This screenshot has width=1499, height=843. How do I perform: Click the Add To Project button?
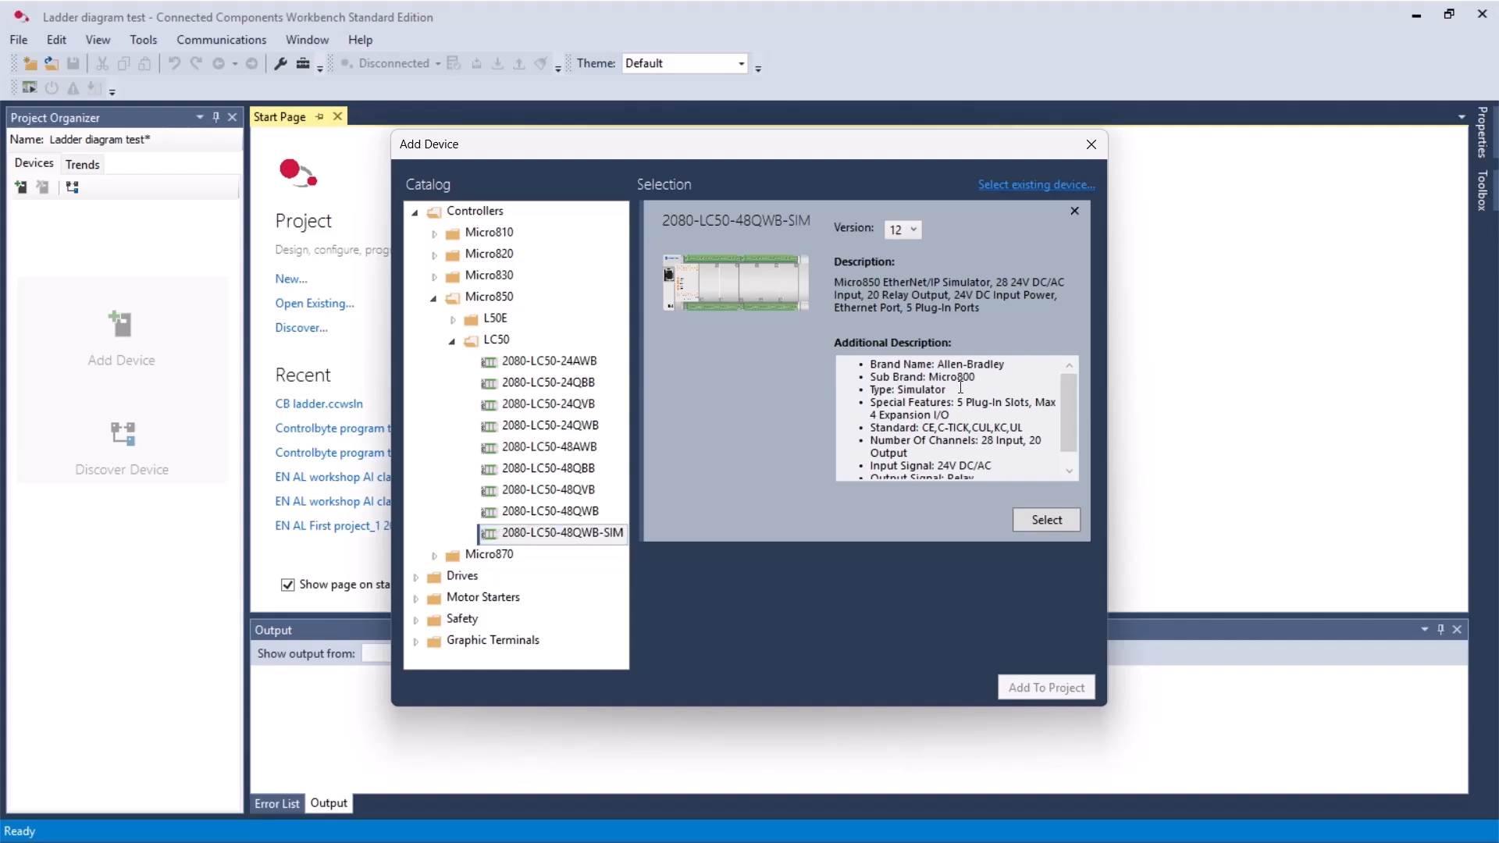coord(1046,688)
